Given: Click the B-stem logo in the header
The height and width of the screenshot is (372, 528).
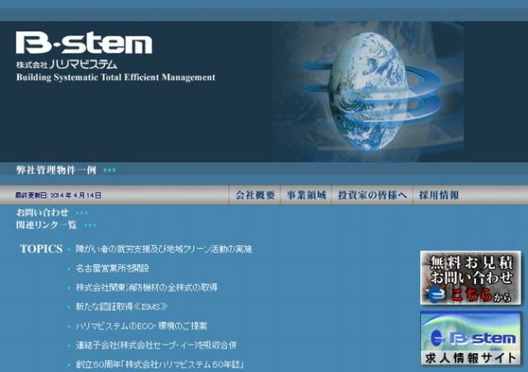Looking at the screenshot, I should pos(84,43).
